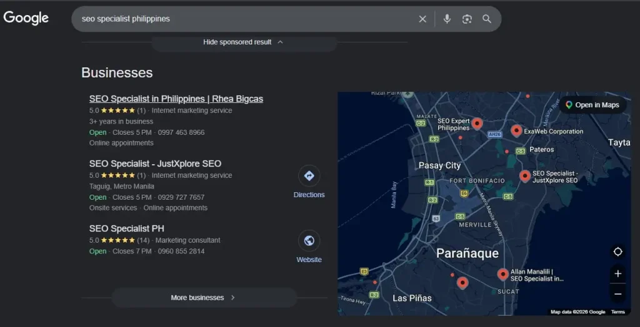Click the Pasay City label on the map
Viewport: 640px width, 327px height.
click(439, 165)
